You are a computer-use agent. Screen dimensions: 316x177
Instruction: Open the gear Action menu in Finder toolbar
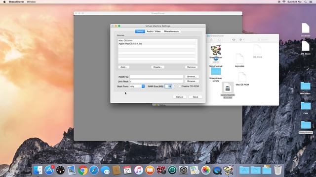pos(241,40)
